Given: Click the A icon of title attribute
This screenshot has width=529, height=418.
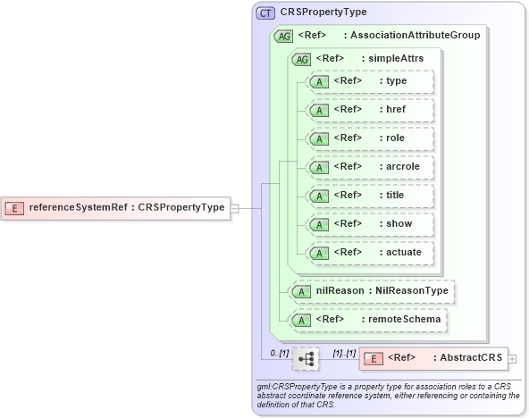Looking at the screenshot, I should tap(319, 196).
